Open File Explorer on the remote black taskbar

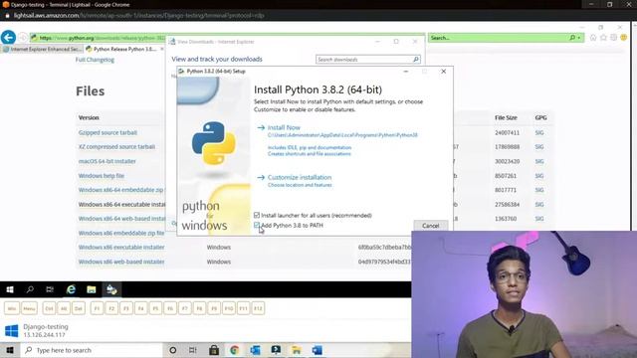pos(91,289)
